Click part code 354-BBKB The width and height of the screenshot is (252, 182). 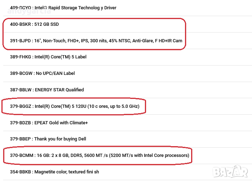click(x=20, y=172)
